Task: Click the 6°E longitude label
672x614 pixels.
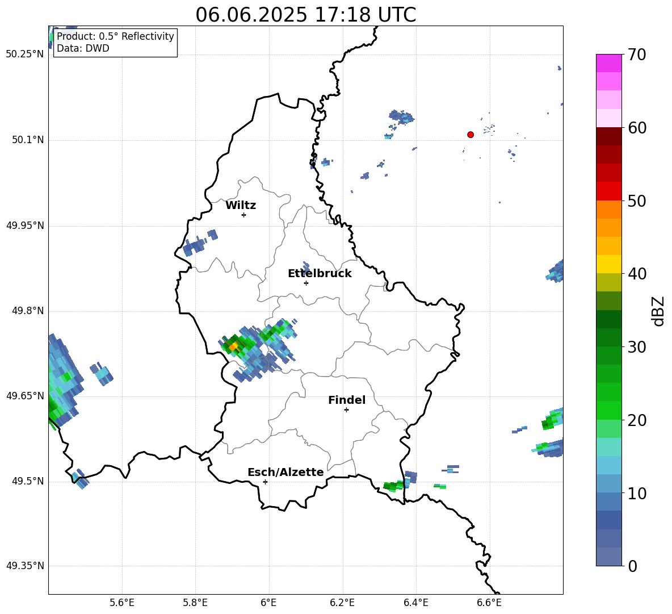Action: [268, 603]
